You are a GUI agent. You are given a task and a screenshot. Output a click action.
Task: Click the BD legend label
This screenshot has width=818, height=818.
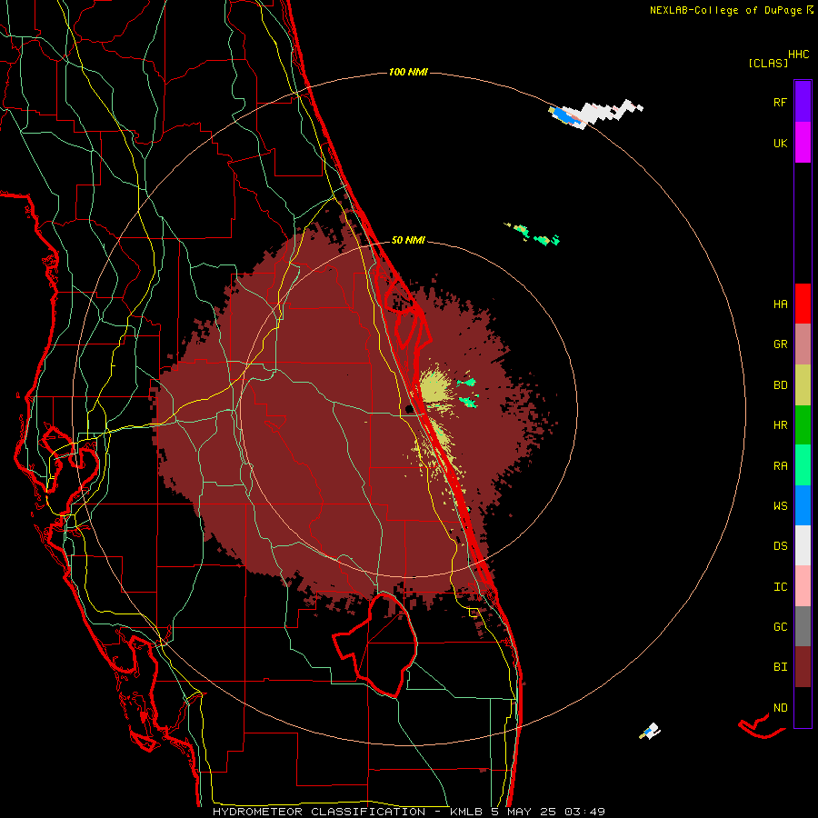tap(780, 385)
